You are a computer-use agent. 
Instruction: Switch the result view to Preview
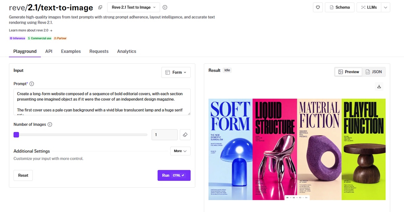[x=348, y=72]
